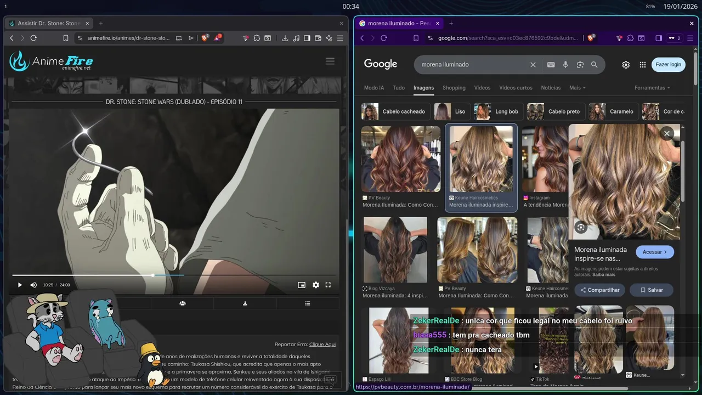Image resolution: width=702 pixels, height=395 pixels.
Task: Expand the 'Ferramentas' dropdown
Action: click(652, 88)
